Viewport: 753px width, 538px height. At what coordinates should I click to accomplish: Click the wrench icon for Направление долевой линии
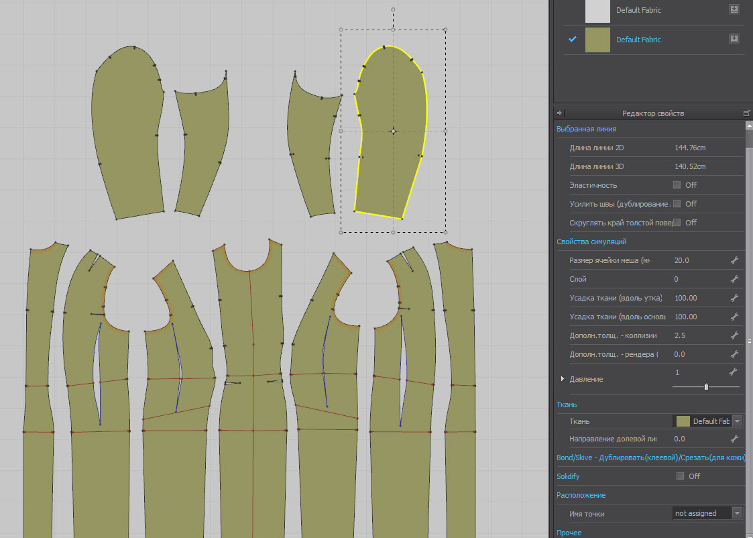pos(734,439)
